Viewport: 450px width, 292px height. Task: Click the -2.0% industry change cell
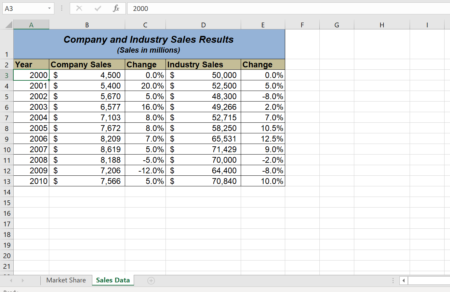pyautogui.click(x=263, y=160)
